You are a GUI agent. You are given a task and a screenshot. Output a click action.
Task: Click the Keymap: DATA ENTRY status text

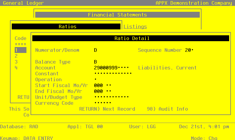tap(26, 138)
